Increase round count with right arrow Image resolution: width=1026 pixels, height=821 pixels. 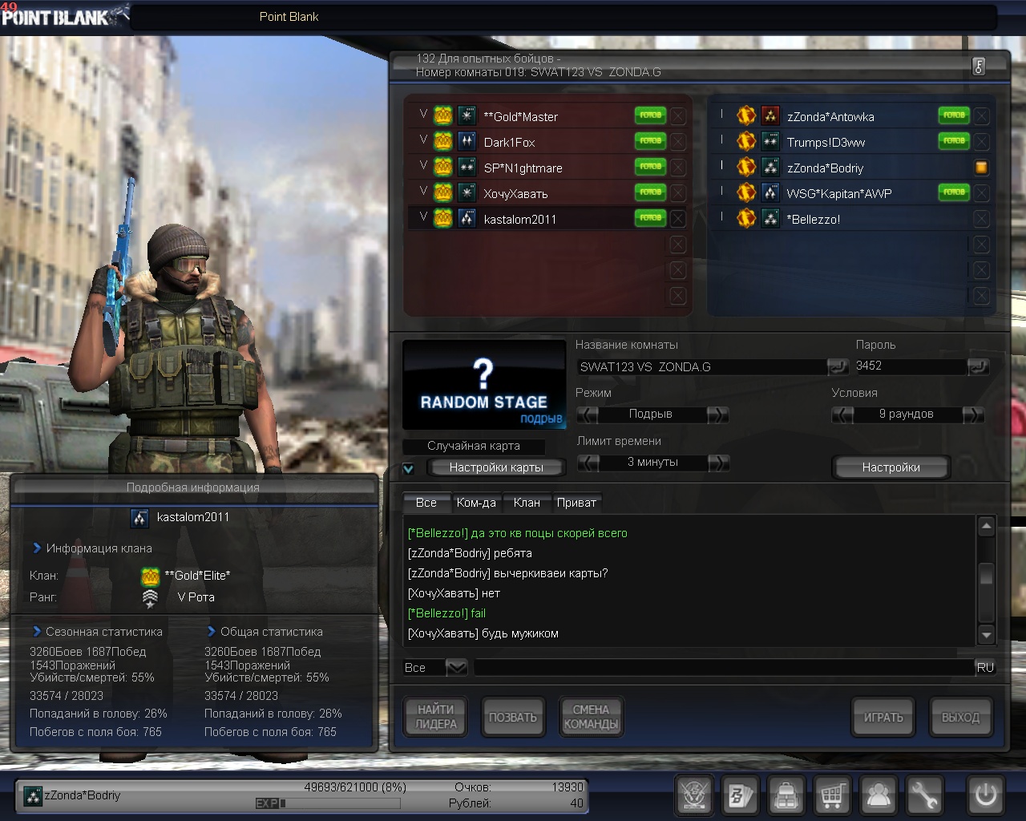[x=972, y=415]
